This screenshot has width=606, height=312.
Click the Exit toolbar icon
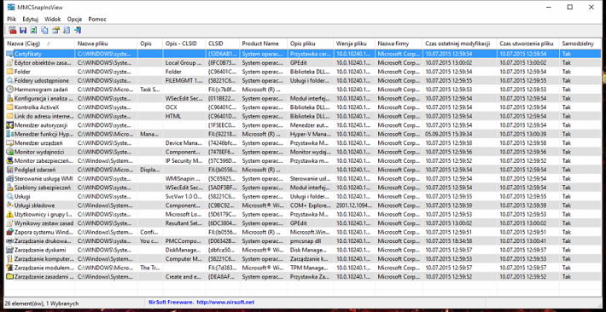tap(78, 31)
